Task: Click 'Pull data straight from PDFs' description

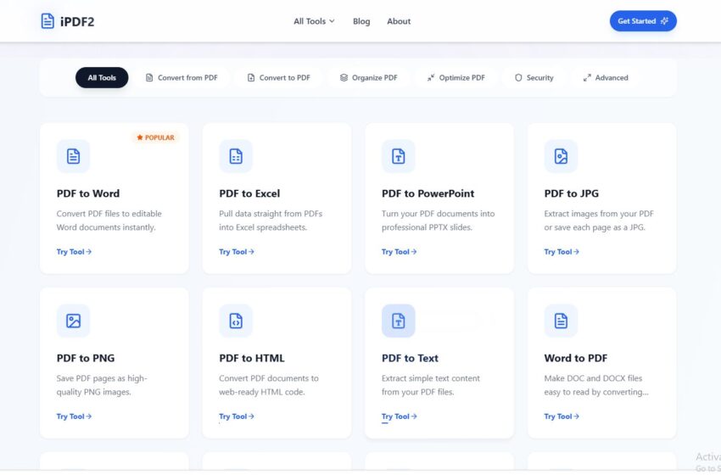Action: 271,214
